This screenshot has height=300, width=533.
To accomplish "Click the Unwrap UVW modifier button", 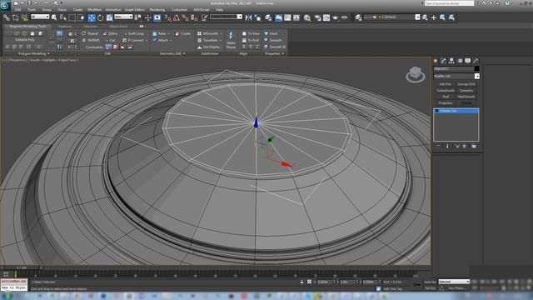I will 466,84.
